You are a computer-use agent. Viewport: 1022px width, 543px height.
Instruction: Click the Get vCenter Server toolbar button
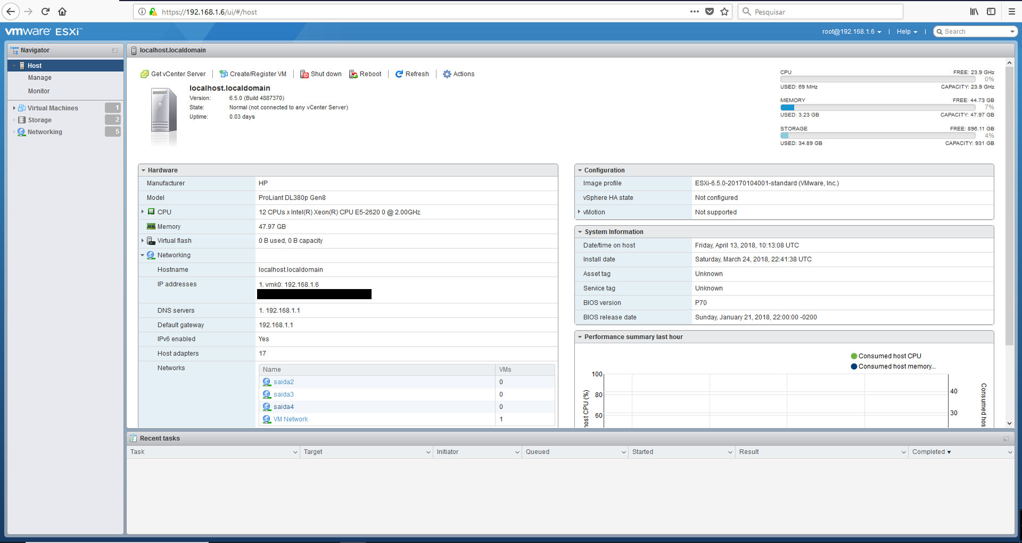173,74
